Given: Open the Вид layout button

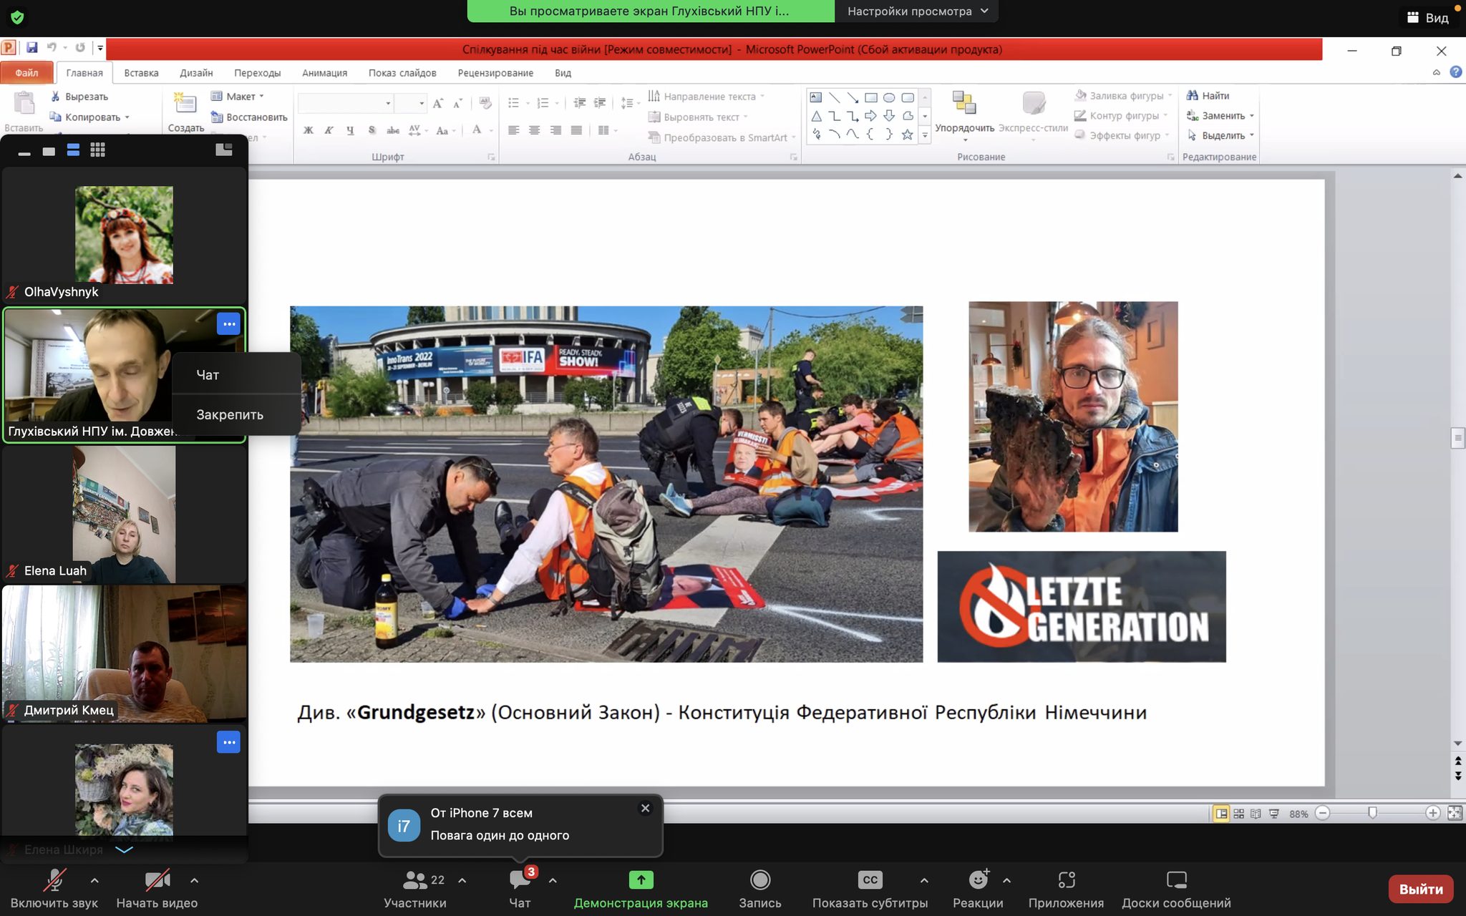Looking at the screenshot, I should (1427, 17).
